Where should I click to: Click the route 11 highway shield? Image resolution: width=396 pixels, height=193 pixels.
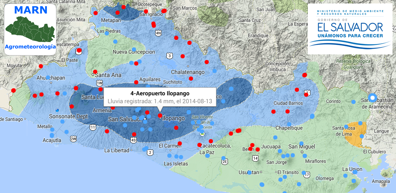click(x=93, y=127)
